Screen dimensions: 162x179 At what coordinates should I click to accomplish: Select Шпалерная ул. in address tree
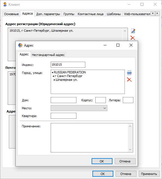point(66,80)
